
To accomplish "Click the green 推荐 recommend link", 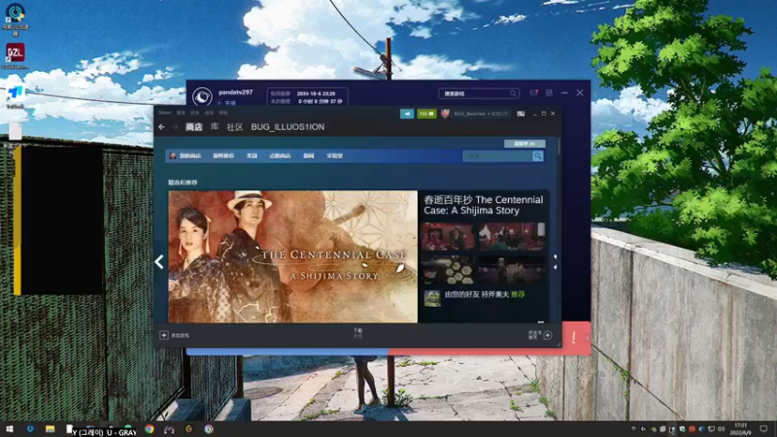I will 519,294.
